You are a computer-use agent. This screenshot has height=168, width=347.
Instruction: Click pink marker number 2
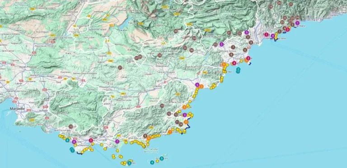287,29
